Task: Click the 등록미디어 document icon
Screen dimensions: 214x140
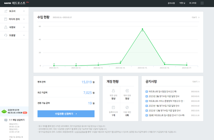Action: [x=113, y=108]
